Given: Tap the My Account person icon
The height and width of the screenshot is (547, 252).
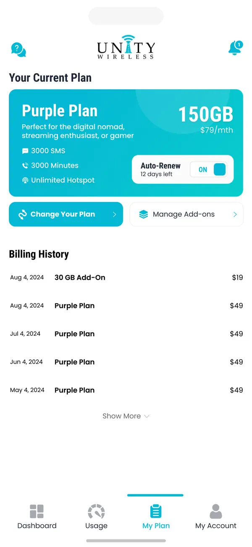Looking at the screenshot, I should (x=215, y=511).
